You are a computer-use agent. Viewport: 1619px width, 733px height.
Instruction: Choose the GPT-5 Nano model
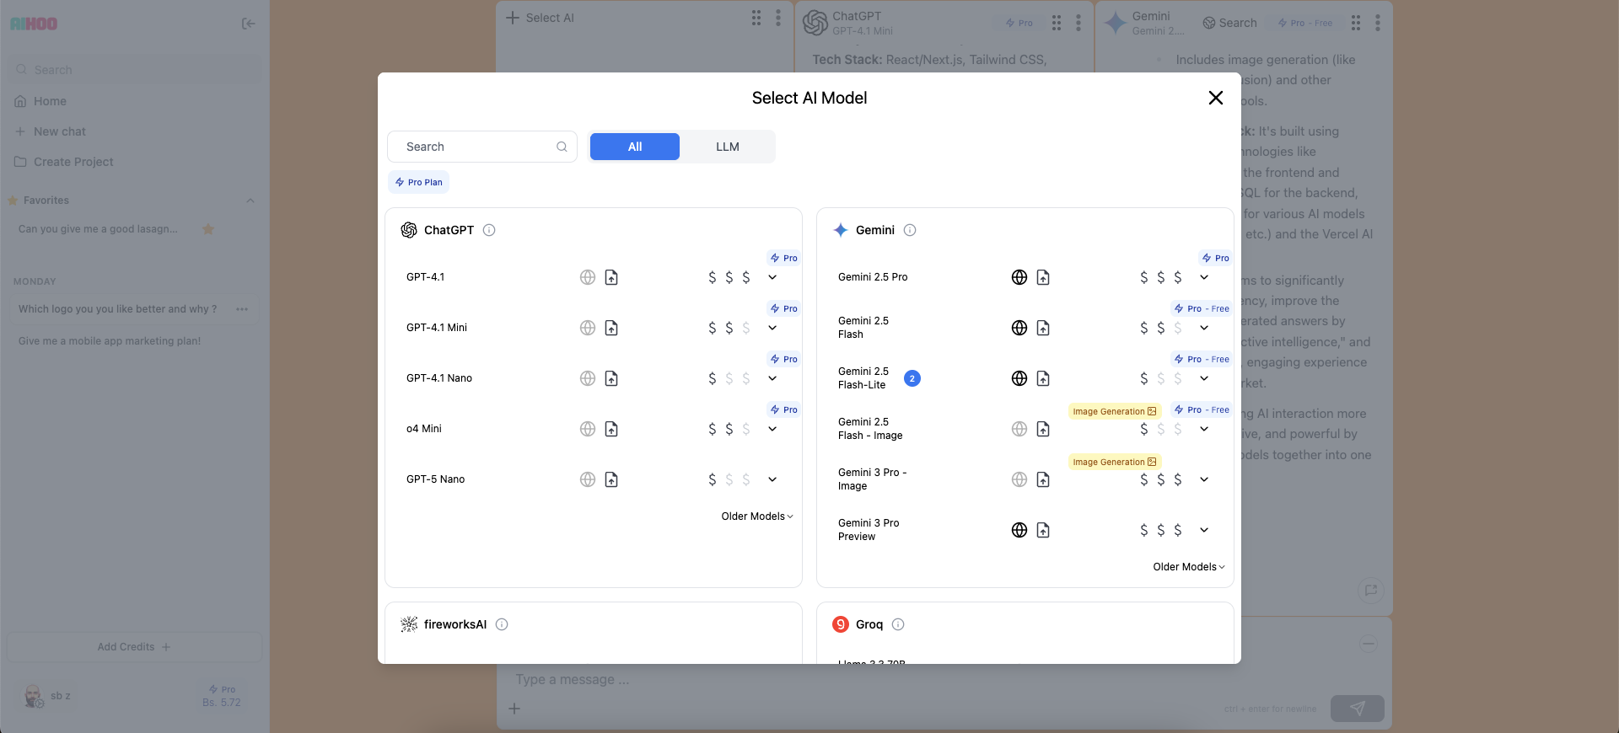436,479
